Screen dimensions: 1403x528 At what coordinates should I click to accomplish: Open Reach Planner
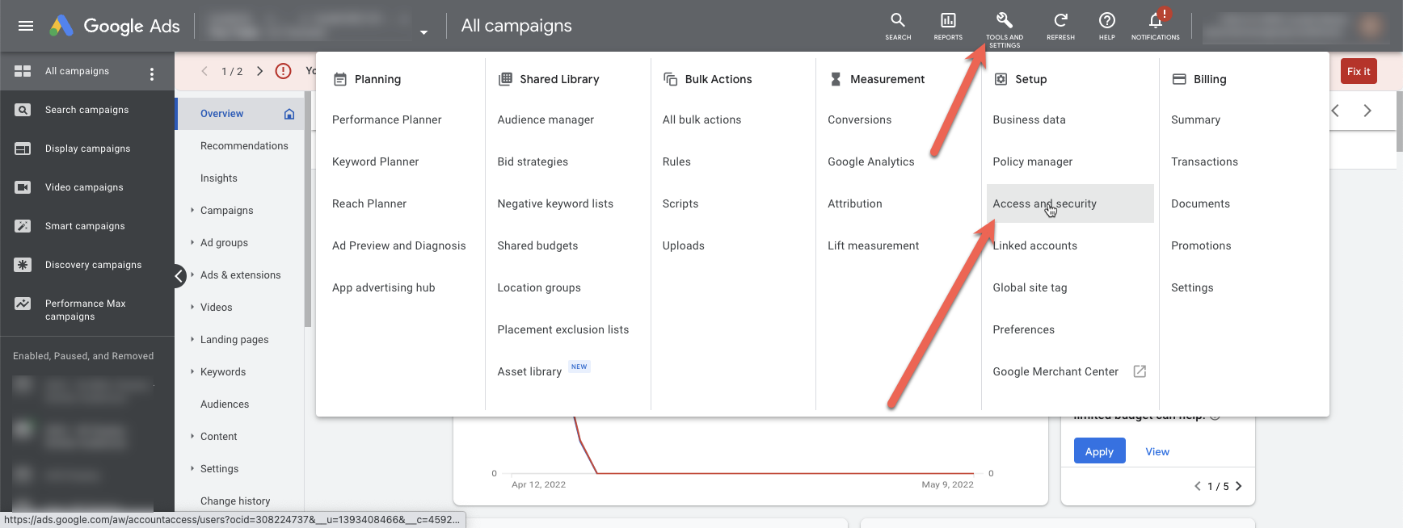coord(369,203)
